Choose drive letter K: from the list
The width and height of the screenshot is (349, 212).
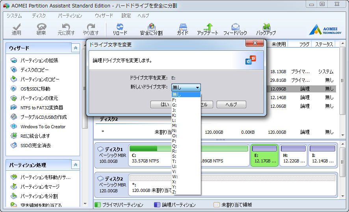(x=186, y=115)
